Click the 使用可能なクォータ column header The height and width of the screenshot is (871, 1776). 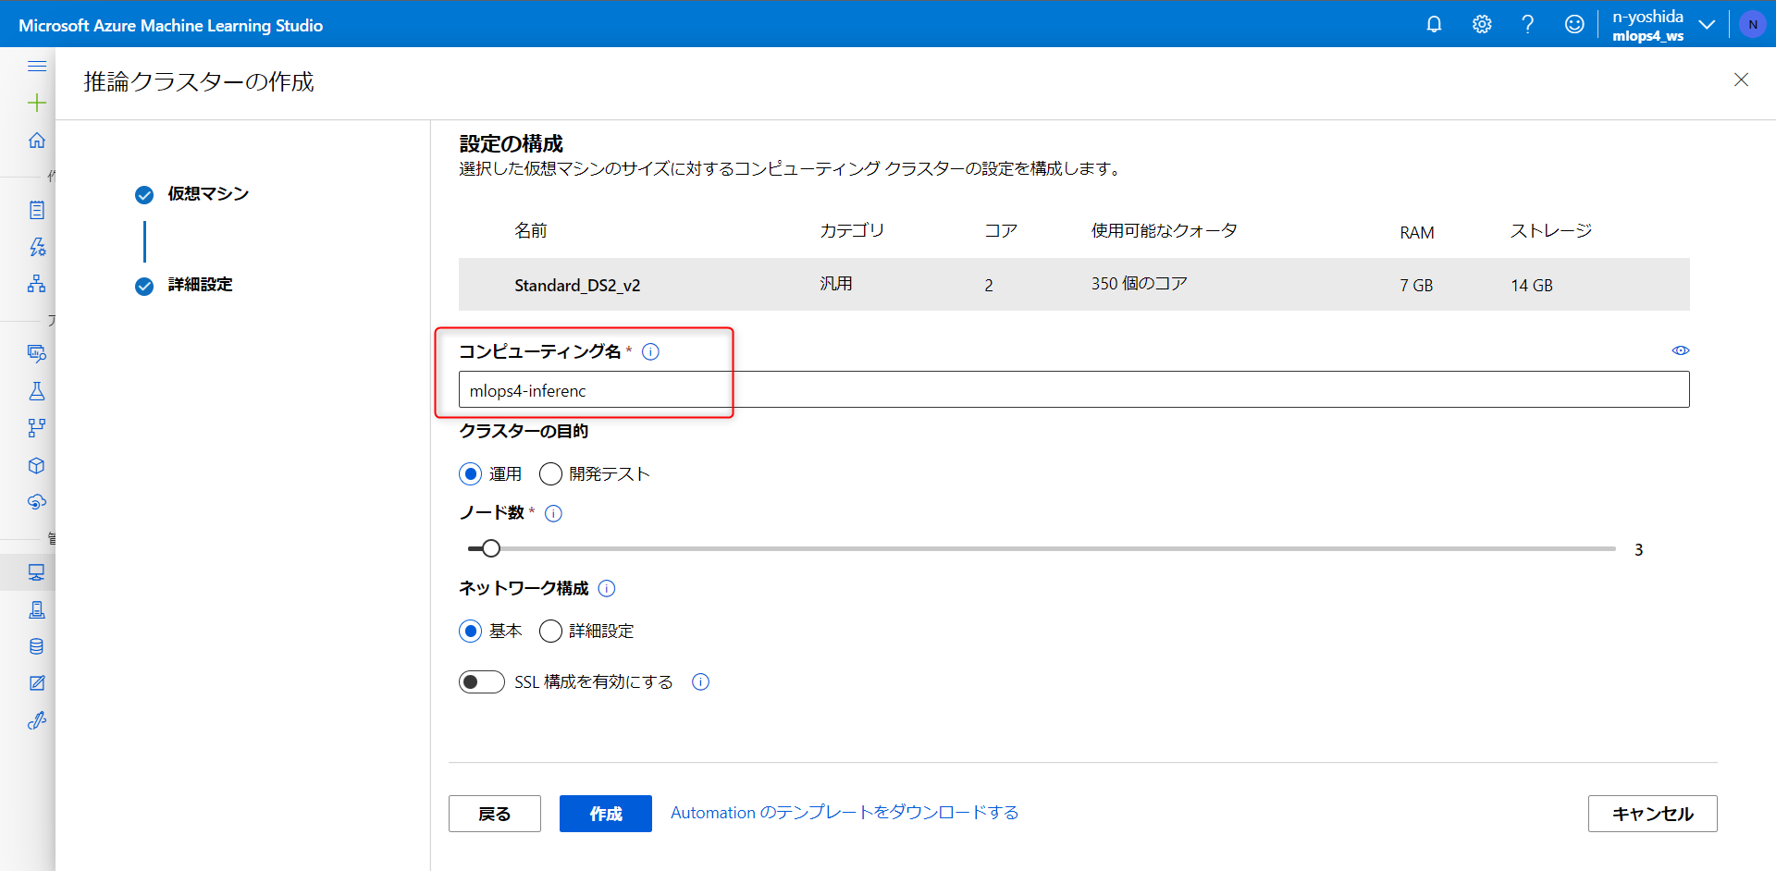pyautogui.click(x=1165, y=230)
